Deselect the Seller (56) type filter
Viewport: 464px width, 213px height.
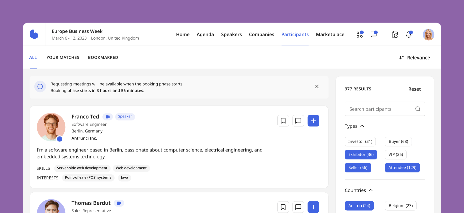tap(358, 167)
